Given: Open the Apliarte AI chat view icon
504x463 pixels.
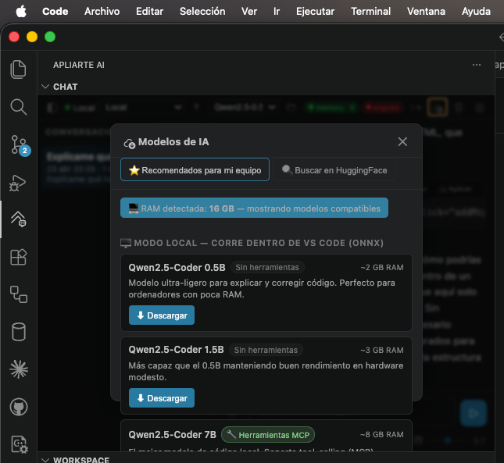Looking at the screenshot, I should [18, 219].
